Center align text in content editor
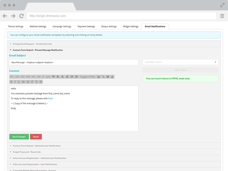Screen dimensions: 228x171 (63, 77)
